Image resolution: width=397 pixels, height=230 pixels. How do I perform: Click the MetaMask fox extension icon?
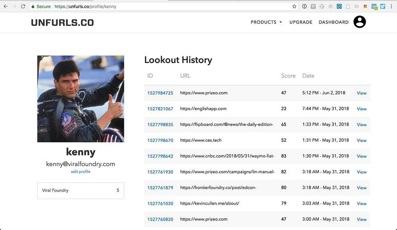pos(365,6)
